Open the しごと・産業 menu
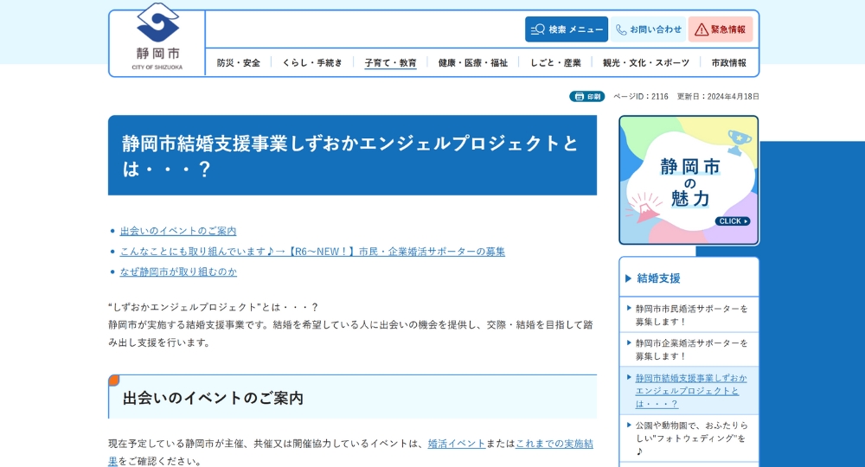The height and width of the screenshot is (467, 865). [555, 63]
